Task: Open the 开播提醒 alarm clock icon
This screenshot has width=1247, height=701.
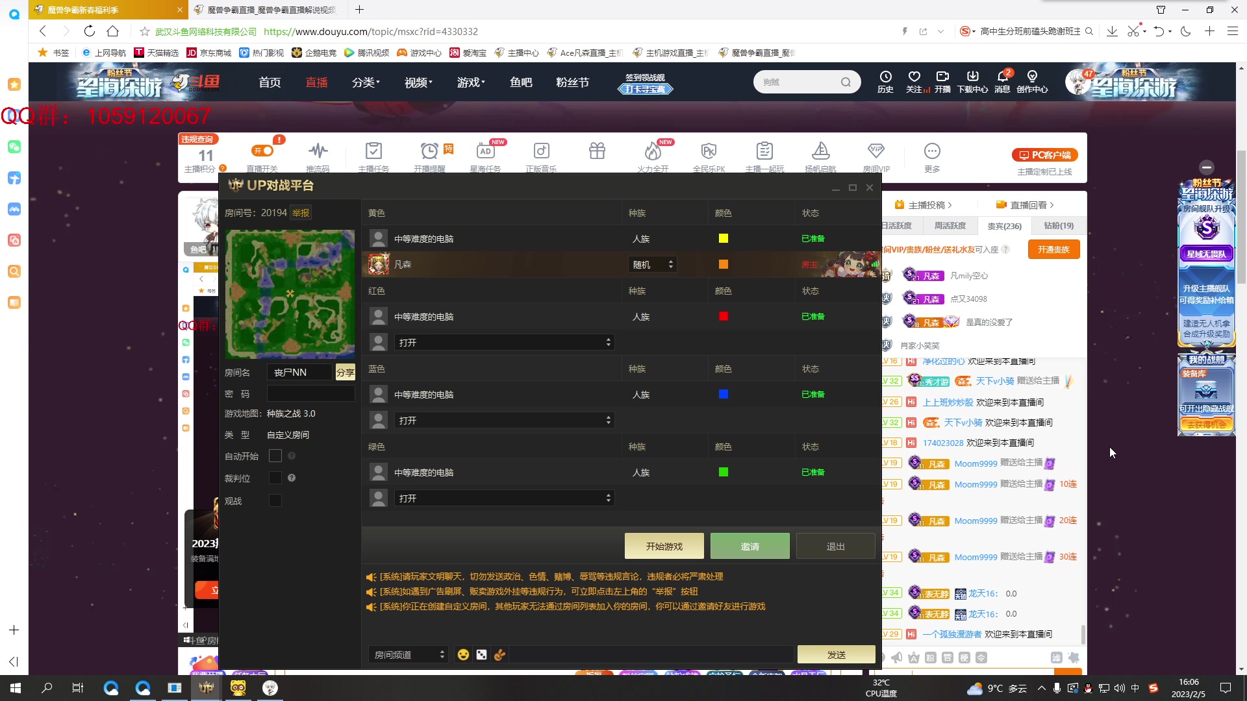Action: point(429,151)
